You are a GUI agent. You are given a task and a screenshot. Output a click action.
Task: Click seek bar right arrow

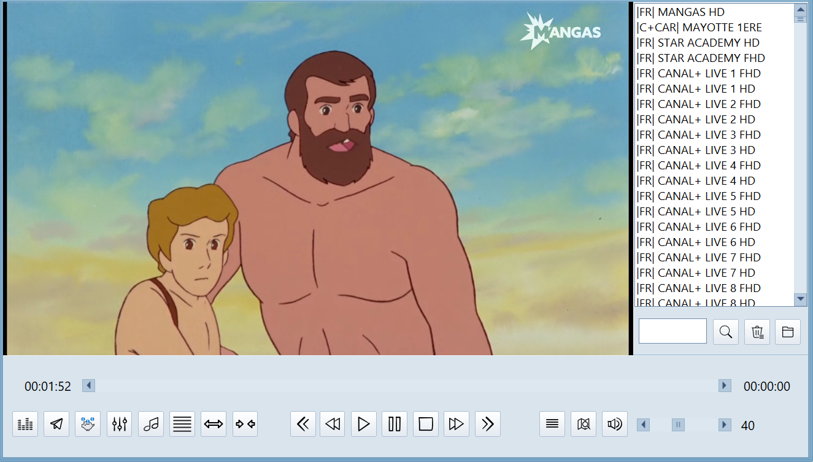pos(725,385)
